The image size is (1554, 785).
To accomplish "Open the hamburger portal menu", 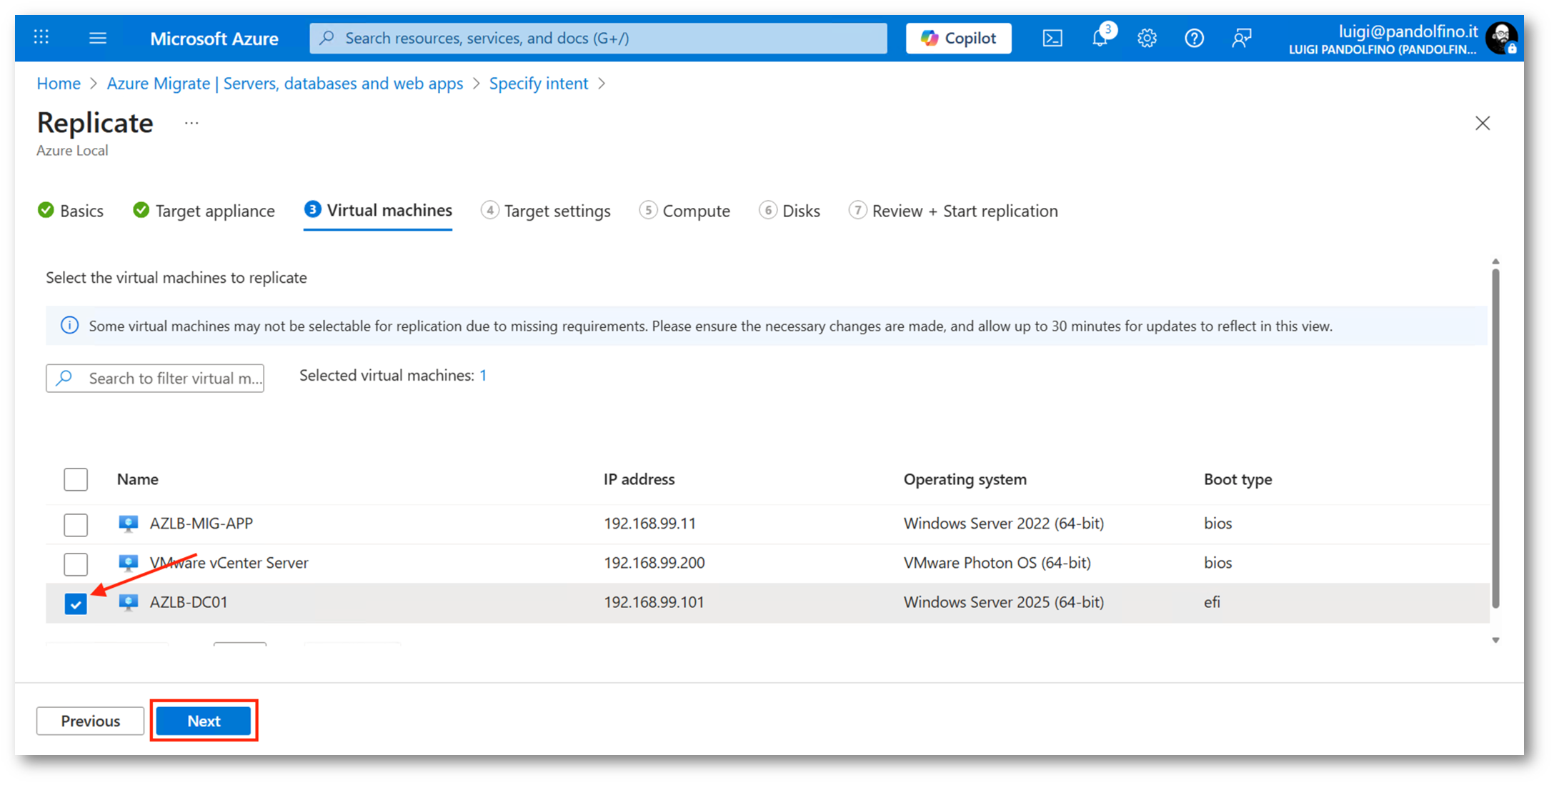I will (98, 38).
